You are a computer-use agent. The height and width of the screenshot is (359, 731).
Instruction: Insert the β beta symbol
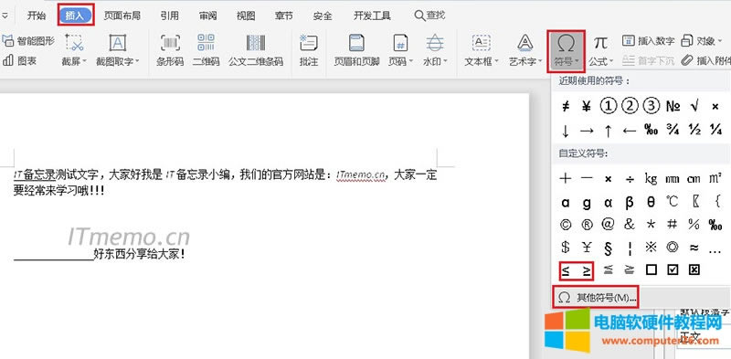[630, 202]
